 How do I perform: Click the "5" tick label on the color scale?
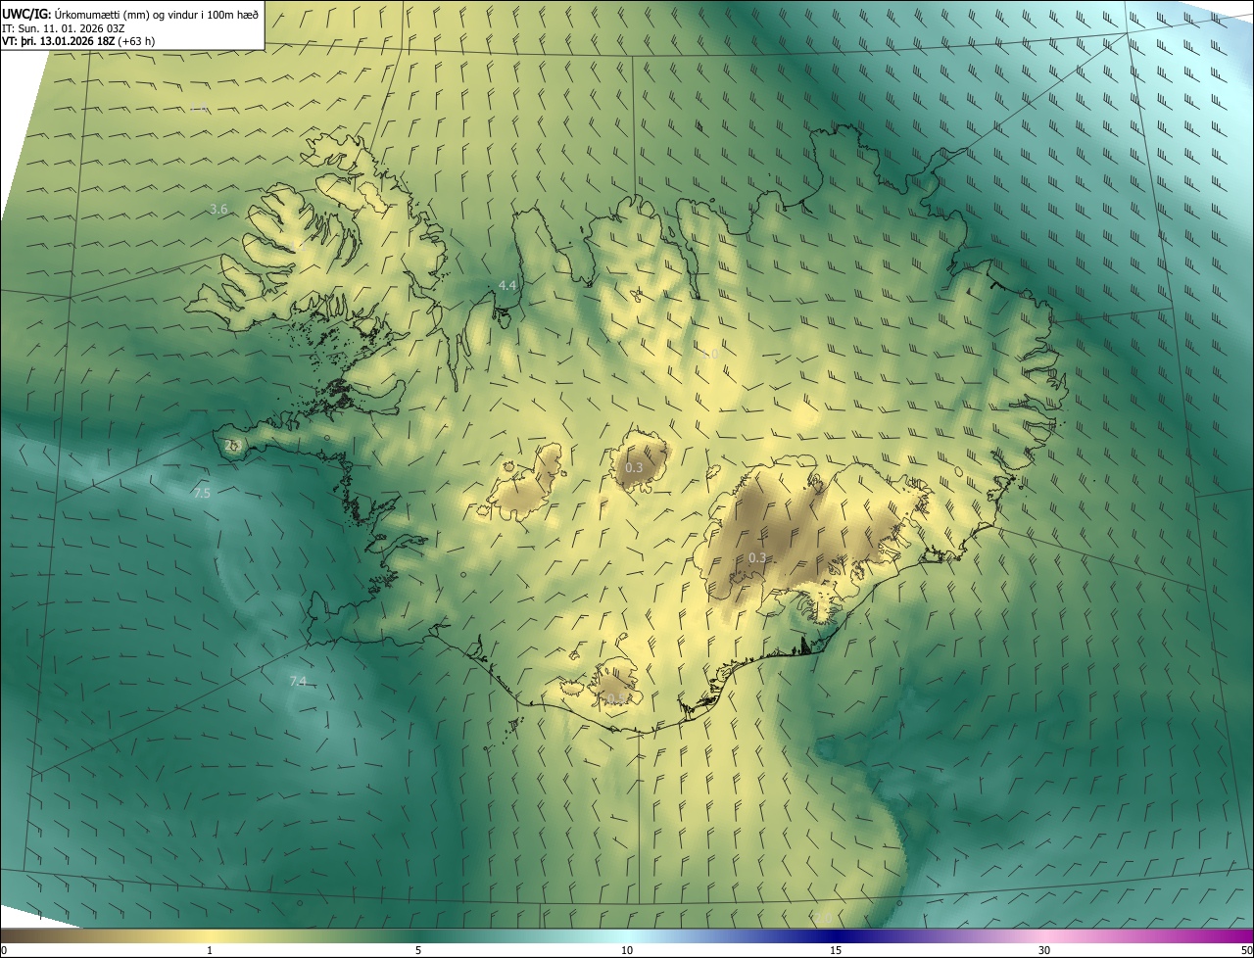tap(418, 950)
